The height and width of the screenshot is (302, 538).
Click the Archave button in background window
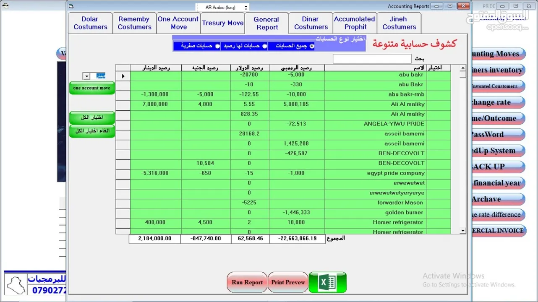[x=498, y=199]
